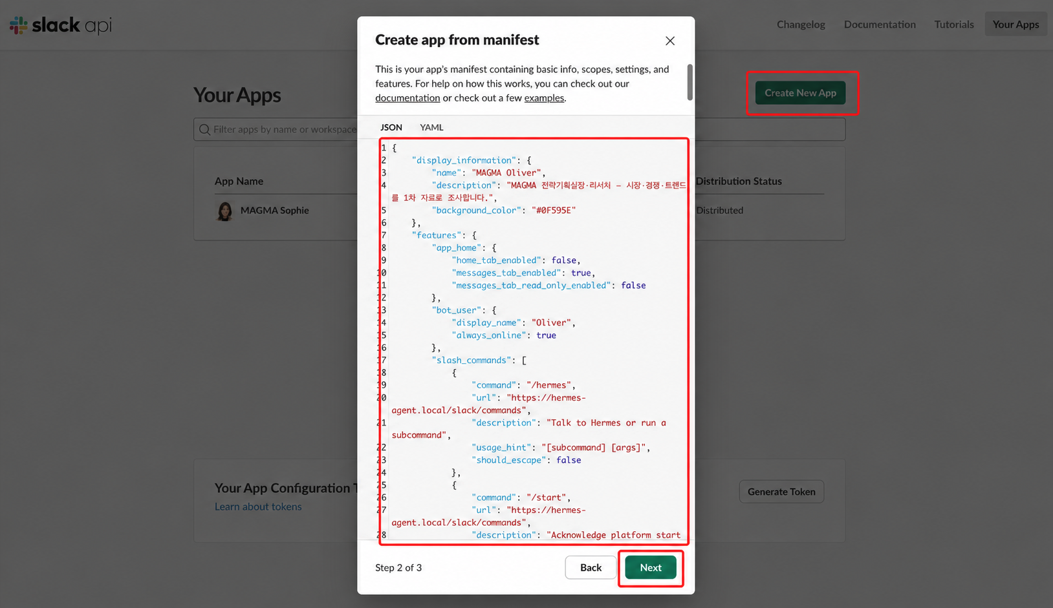Switch to the YAML tab

coord(431,127)
